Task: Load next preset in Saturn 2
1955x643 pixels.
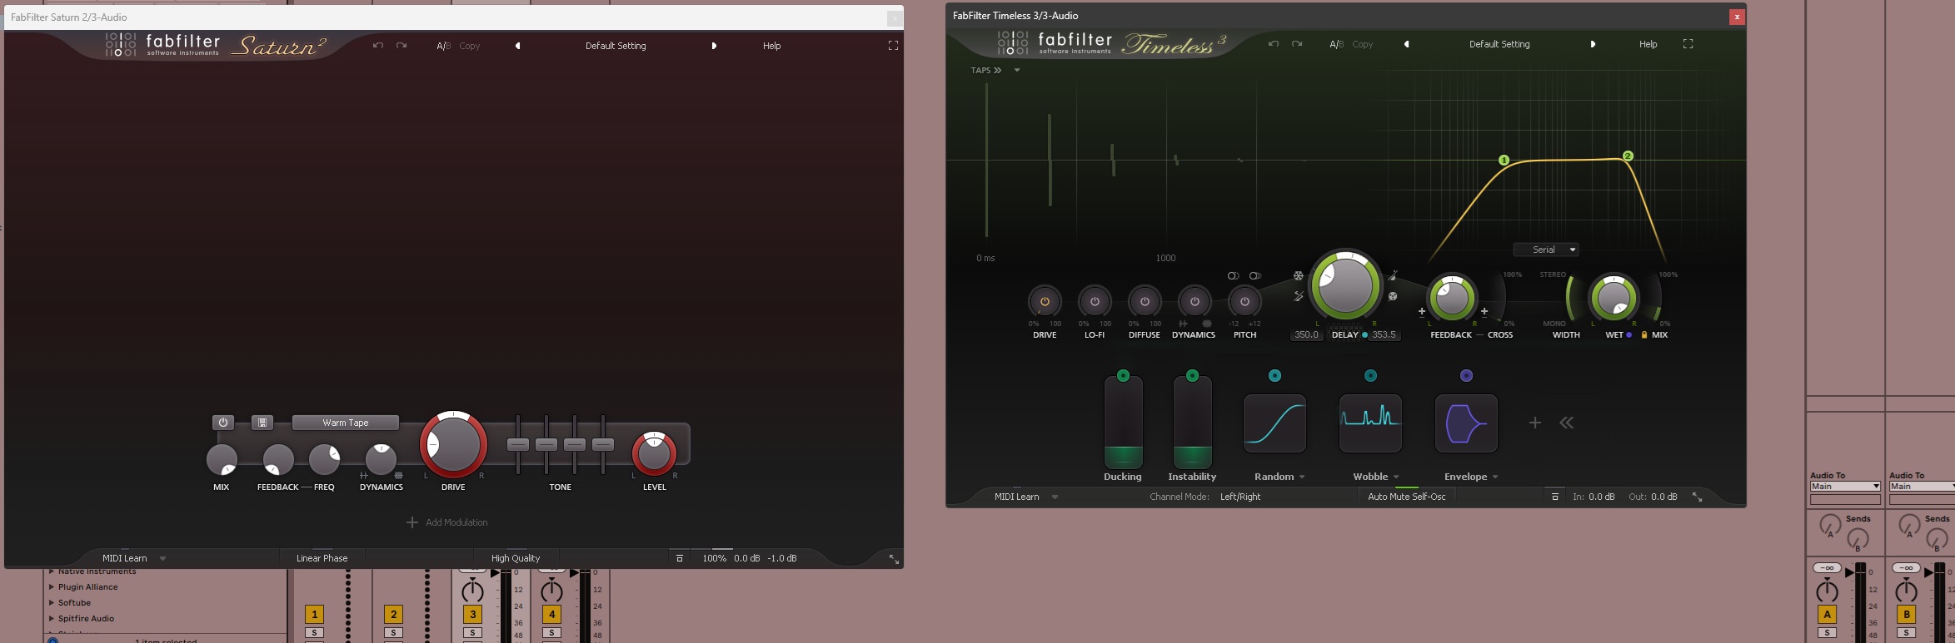Action: (714, 46)
